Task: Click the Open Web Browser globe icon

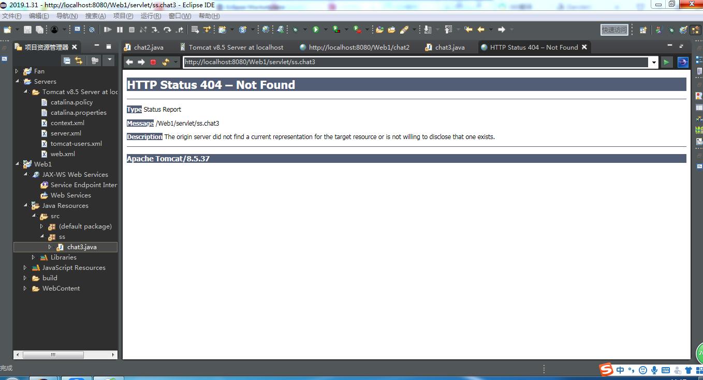Action: (266, 29)
